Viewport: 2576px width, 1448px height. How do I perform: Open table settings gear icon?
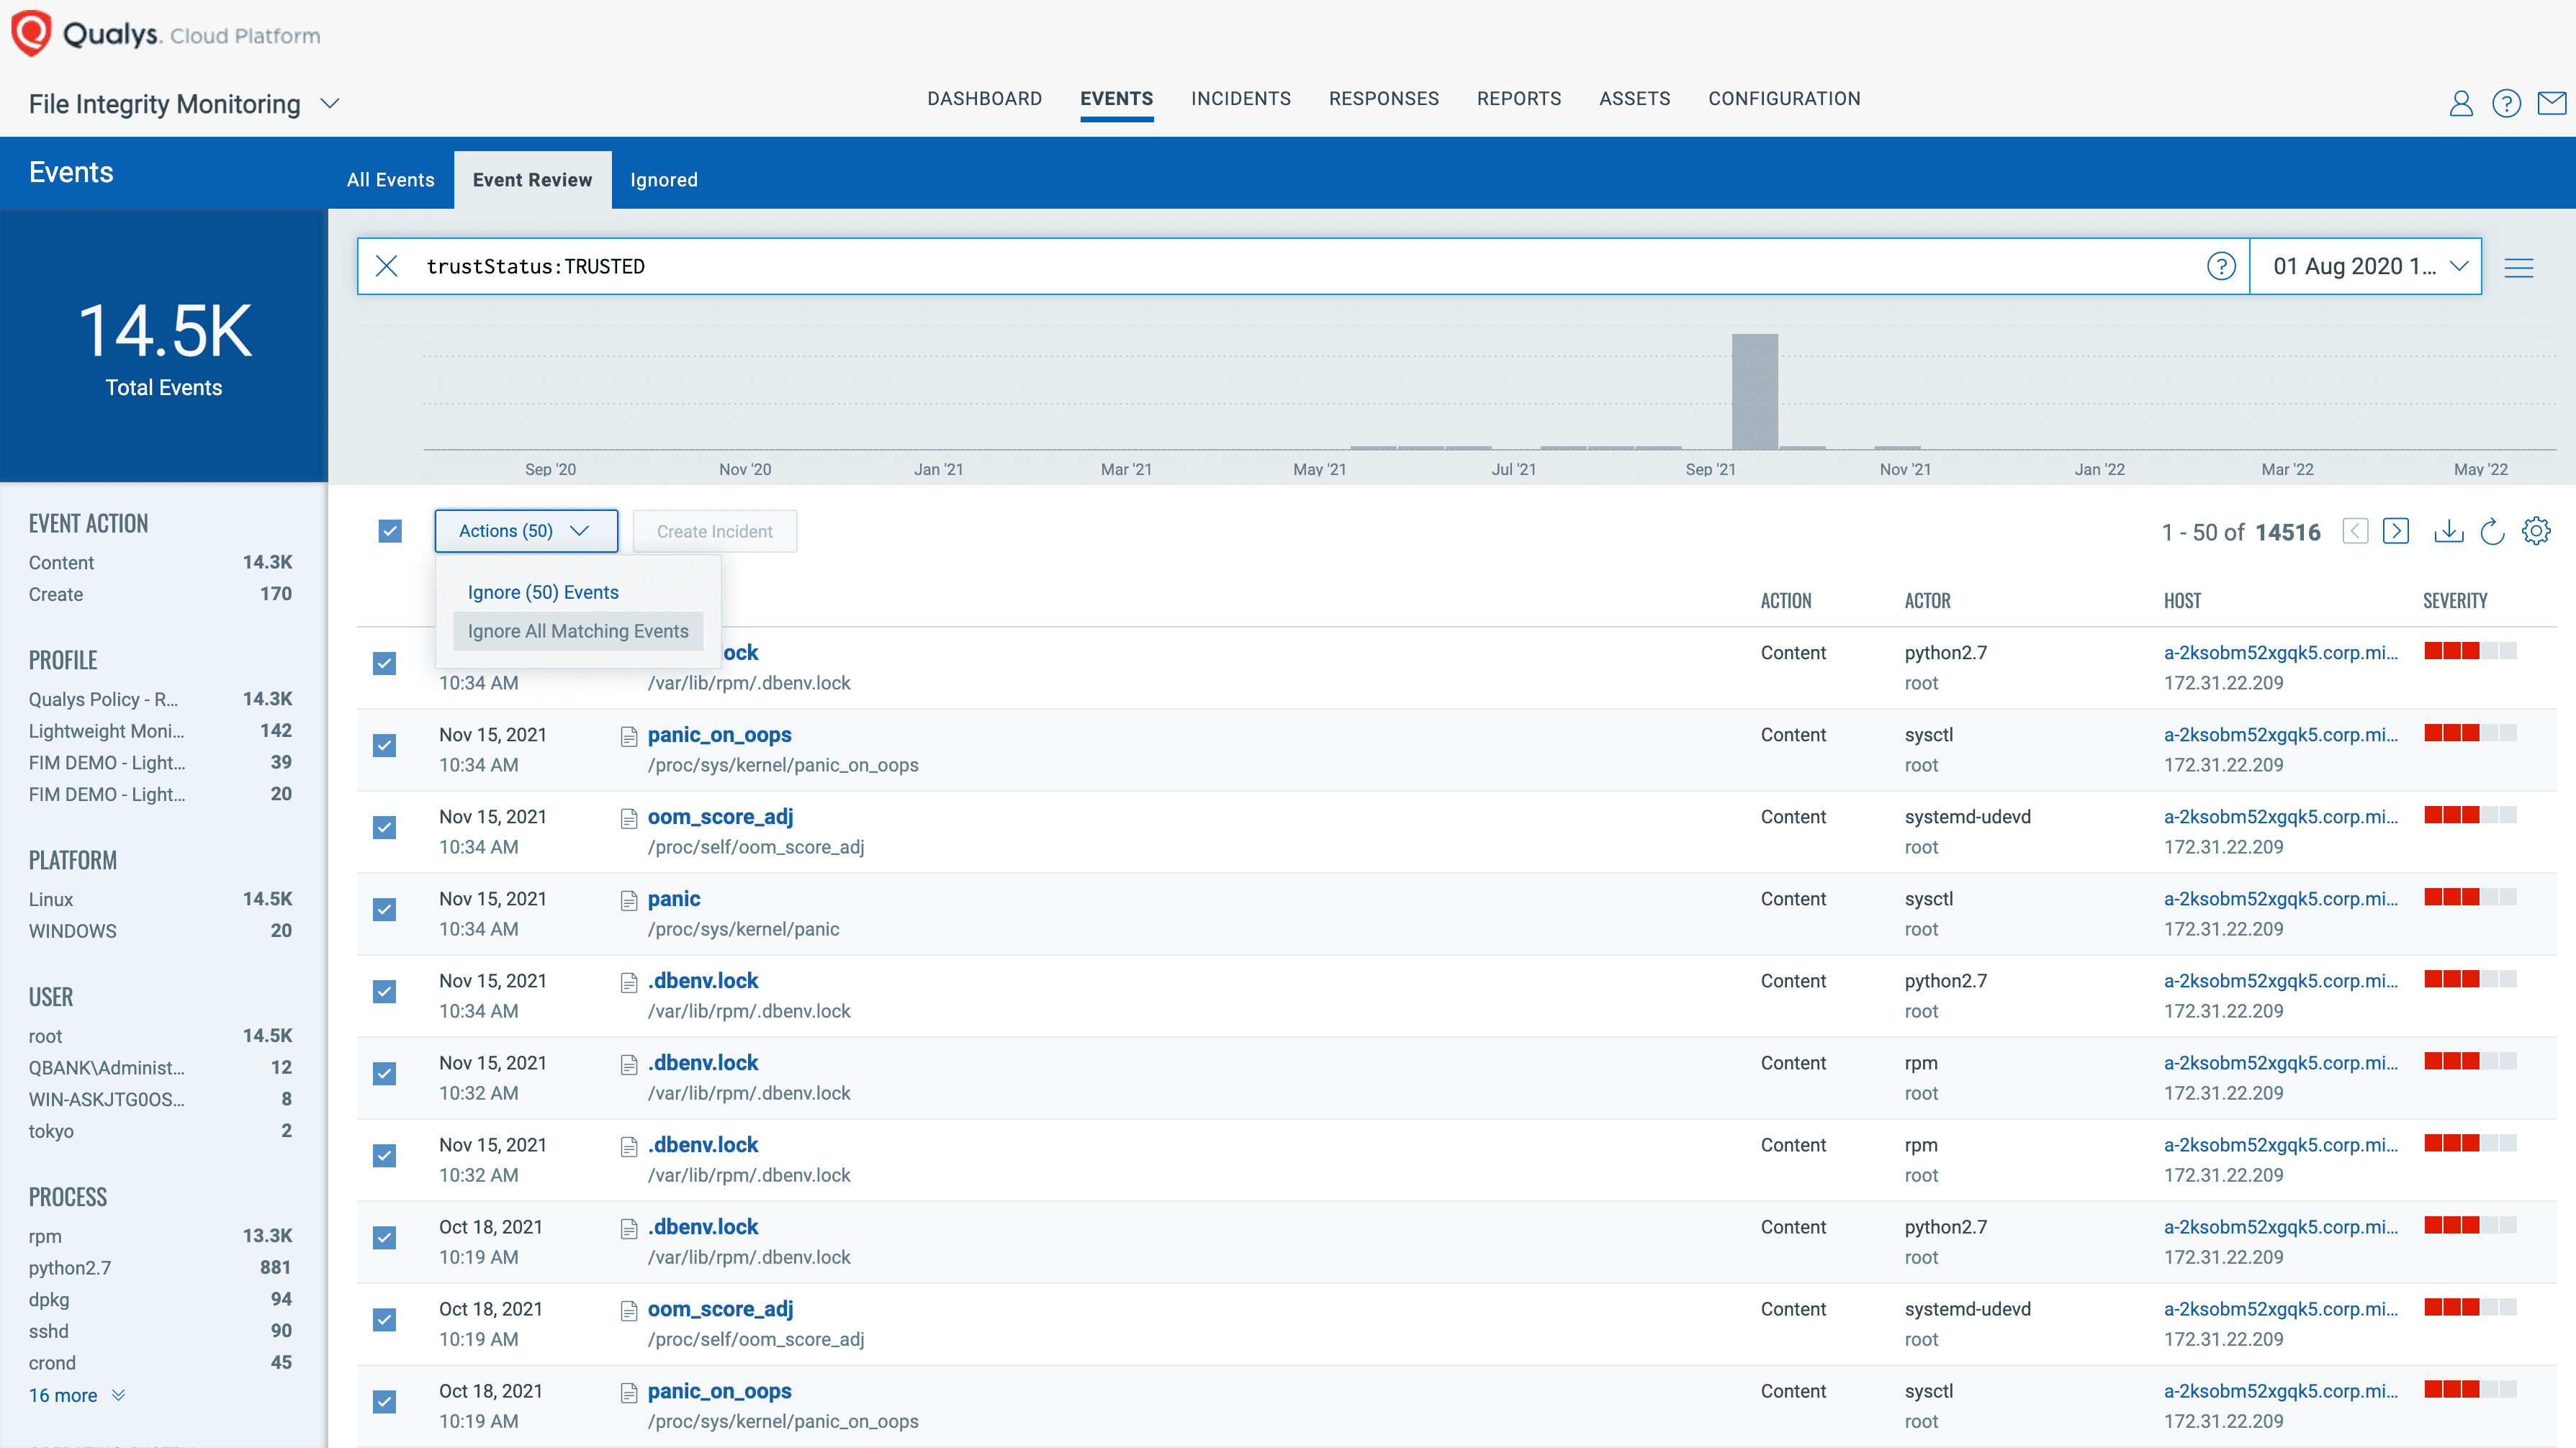pyautogui.click(x=2536, y=530)
